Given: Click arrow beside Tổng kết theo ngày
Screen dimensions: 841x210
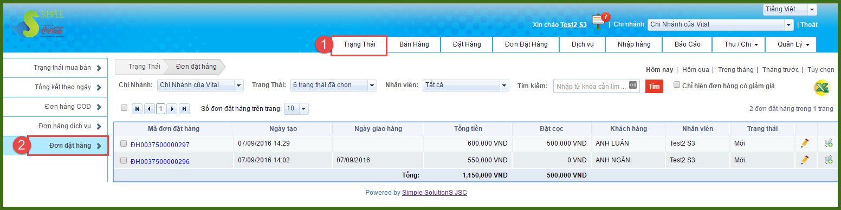Looking at the screenshot, I should point(99,87).
